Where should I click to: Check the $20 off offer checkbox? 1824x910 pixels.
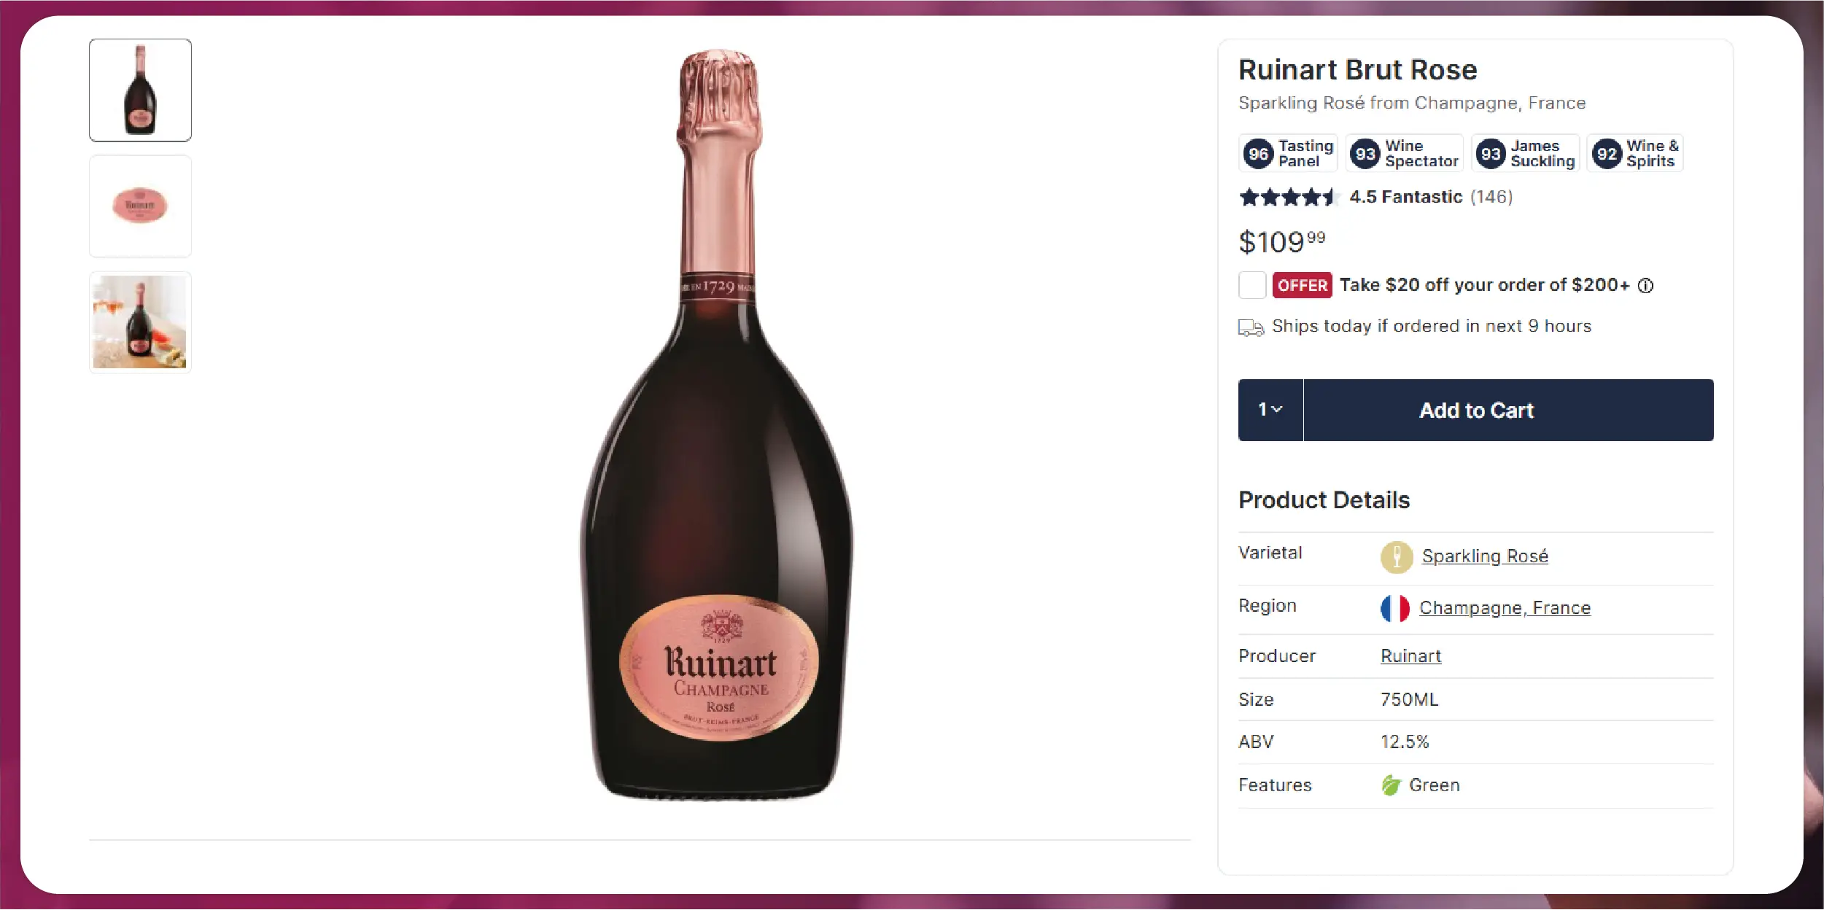(x=1252, y=285)
